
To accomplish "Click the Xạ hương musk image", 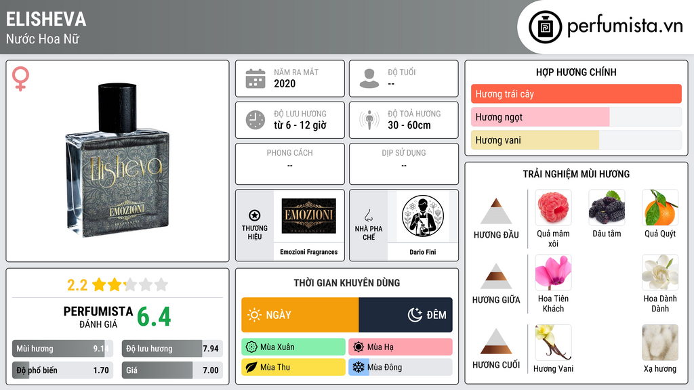I will (x=660, y=343).
